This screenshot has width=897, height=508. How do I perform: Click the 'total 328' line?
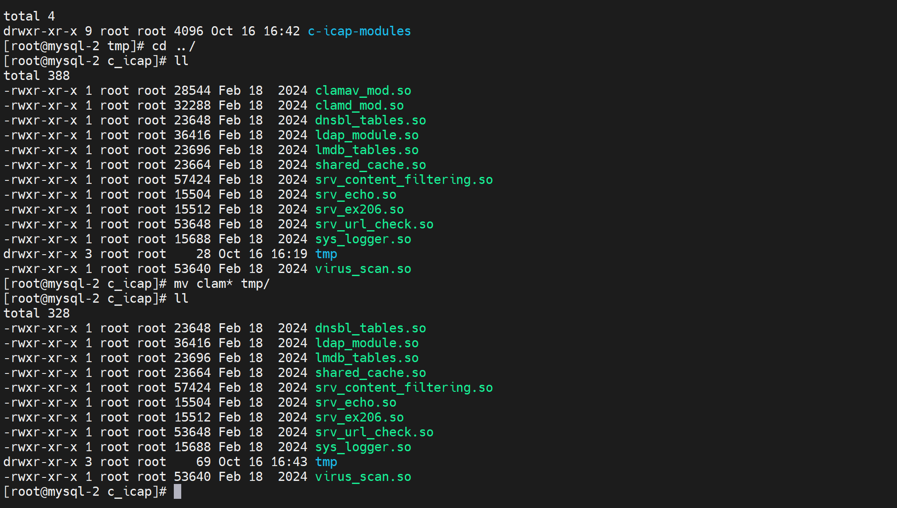(x=37, y=314)
